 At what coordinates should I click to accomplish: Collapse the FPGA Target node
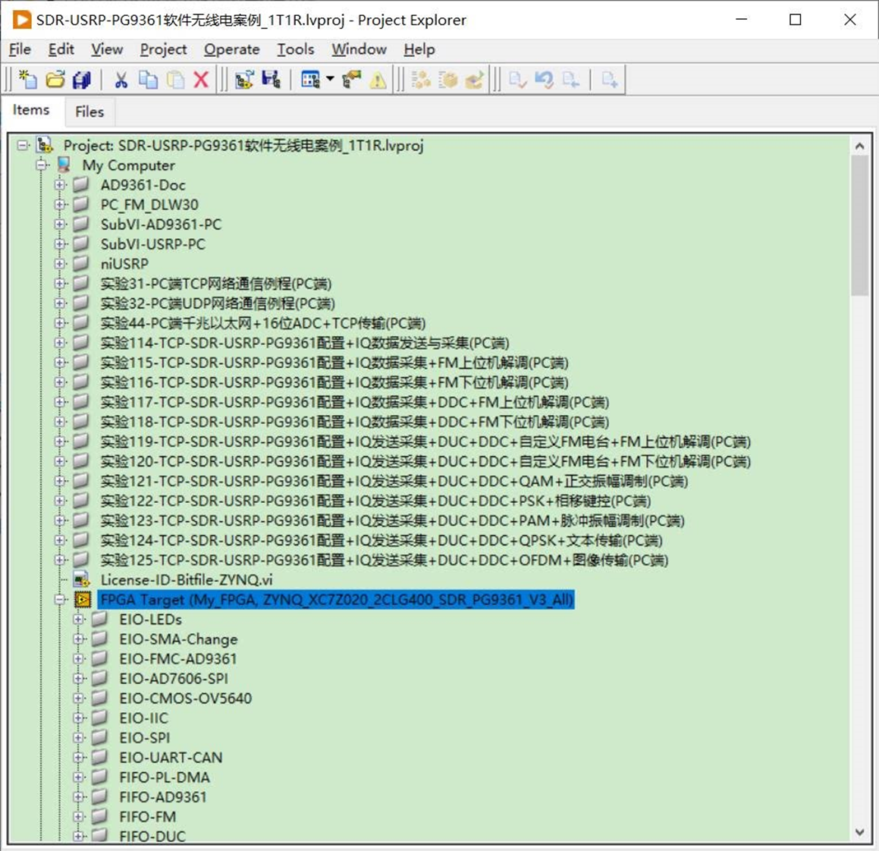(60, 600)
